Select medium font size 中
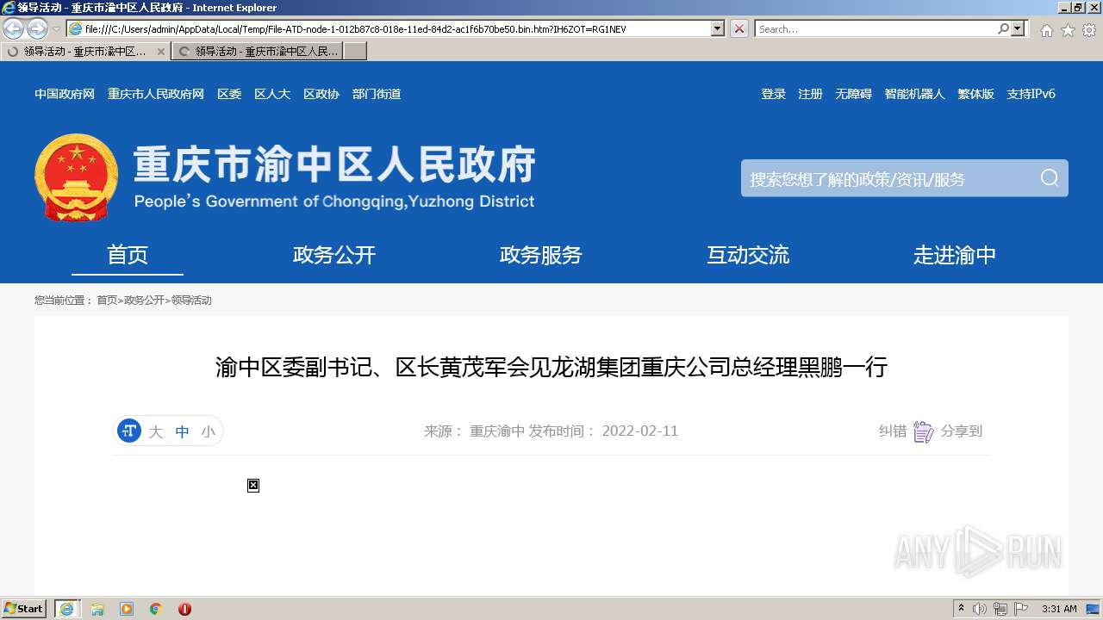Screen dimensions: 1103x620 point(182,431)
